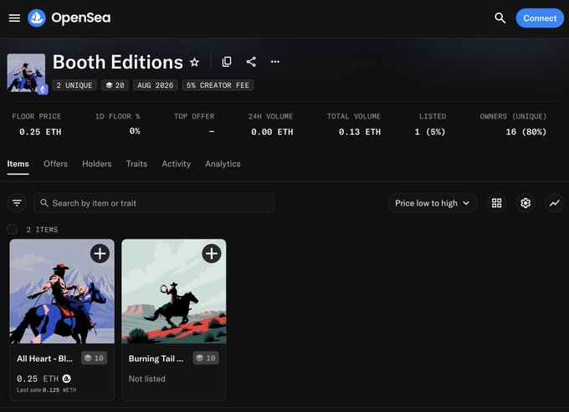Open the Analytics tab
This screenshot has height=412, width=569.
[223, 164]
